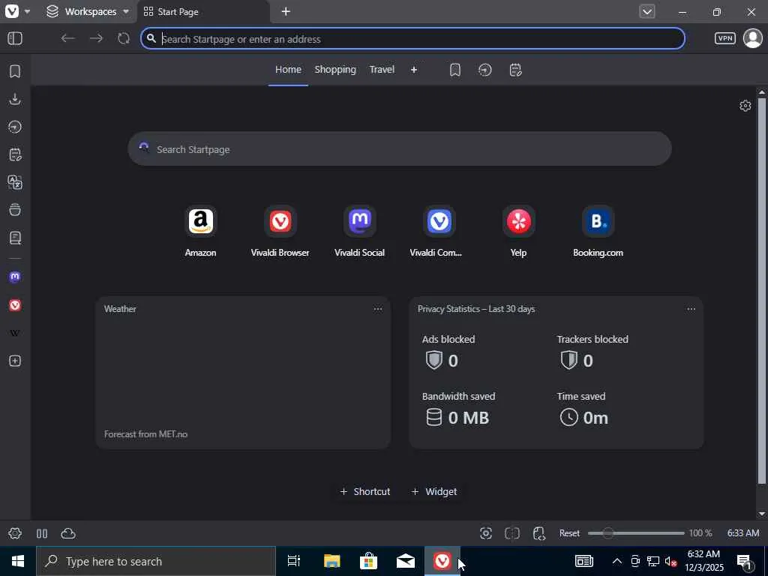Open Vivaldi web panel in sidebar

pos(15,305)
